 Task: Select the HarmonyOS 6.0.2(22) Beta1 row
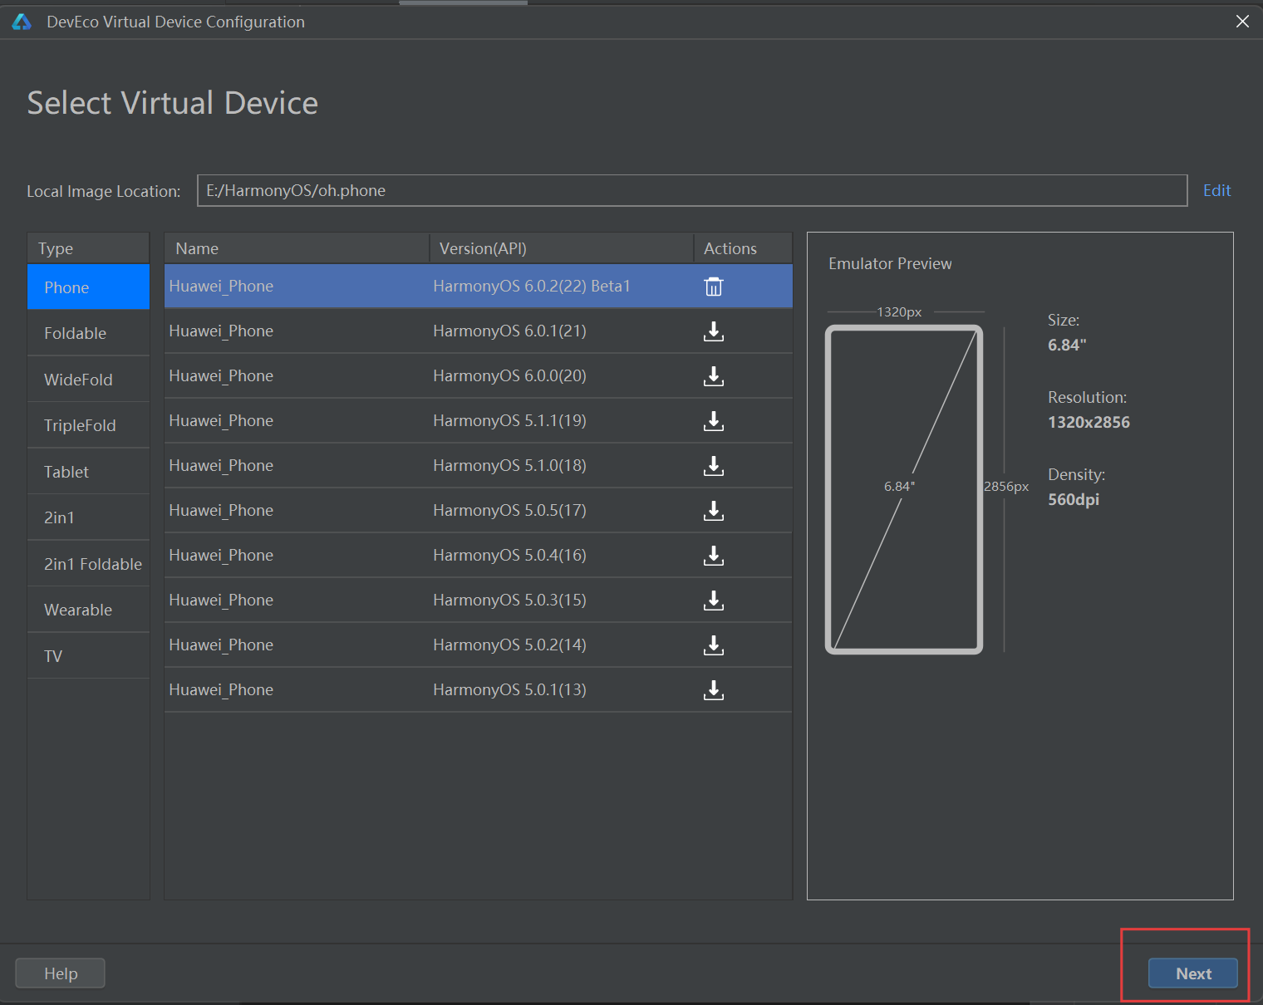[479, 287]
